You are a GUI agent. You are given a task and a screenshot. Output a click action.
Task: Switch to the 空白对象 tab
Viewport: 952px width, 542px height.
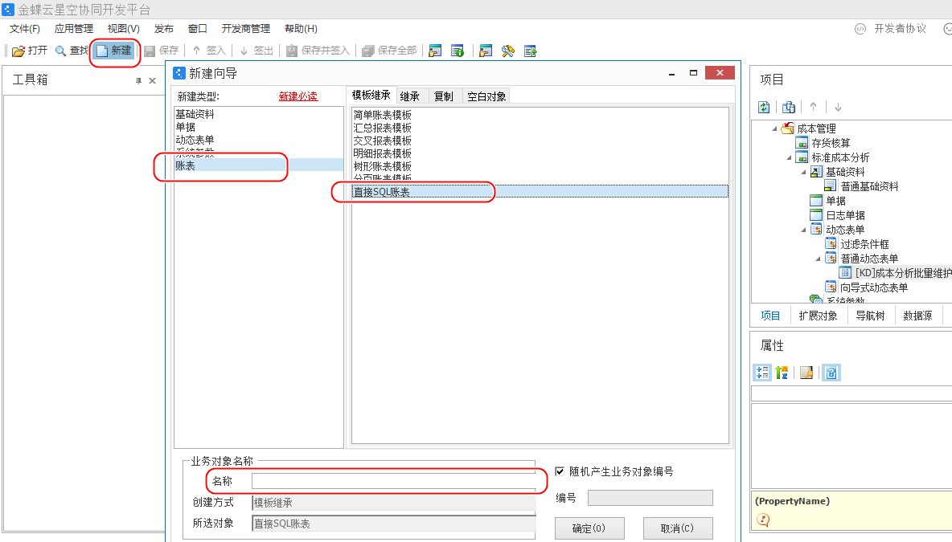click(x=486, y=96)
